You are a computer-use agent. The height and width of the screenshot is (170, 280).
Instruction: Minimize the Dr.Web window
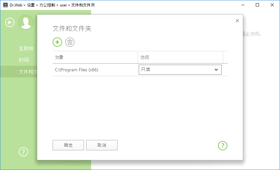243,5
